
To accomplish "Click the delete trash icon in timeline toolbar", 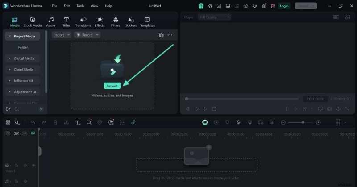I will pyautogui.click(x=55, y=122).
